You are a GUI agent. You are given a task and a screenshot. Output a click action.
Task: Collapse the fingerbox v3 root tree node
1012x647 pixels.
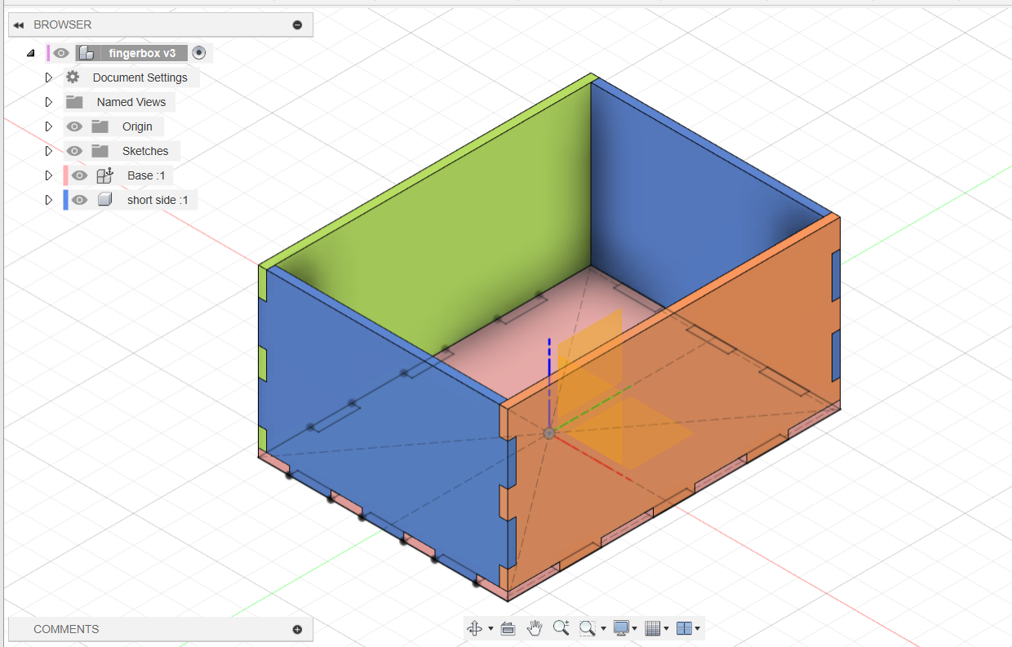31,53
